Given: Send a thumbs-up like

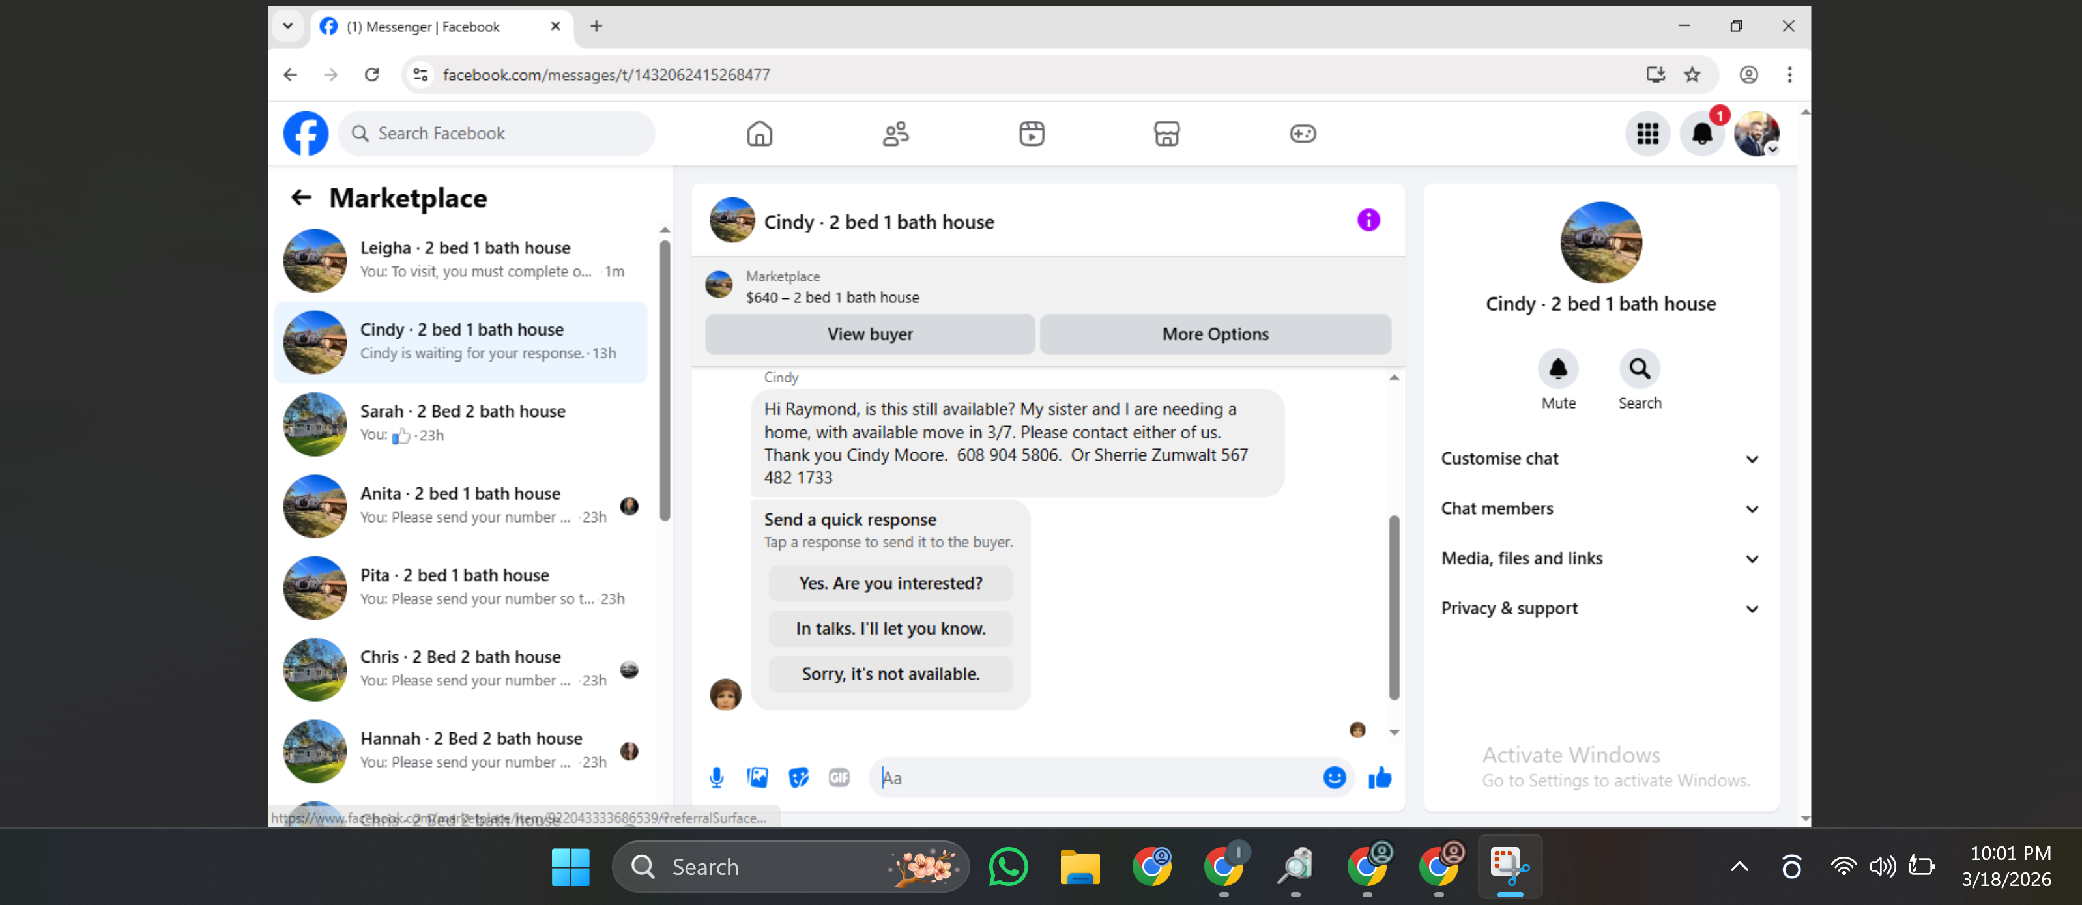Looking at the screenshot, I should click(1380, 777).
